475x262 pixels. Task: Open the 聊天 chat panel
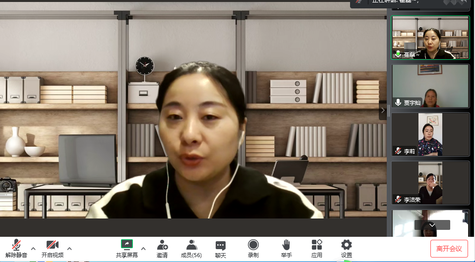[221, 248]
